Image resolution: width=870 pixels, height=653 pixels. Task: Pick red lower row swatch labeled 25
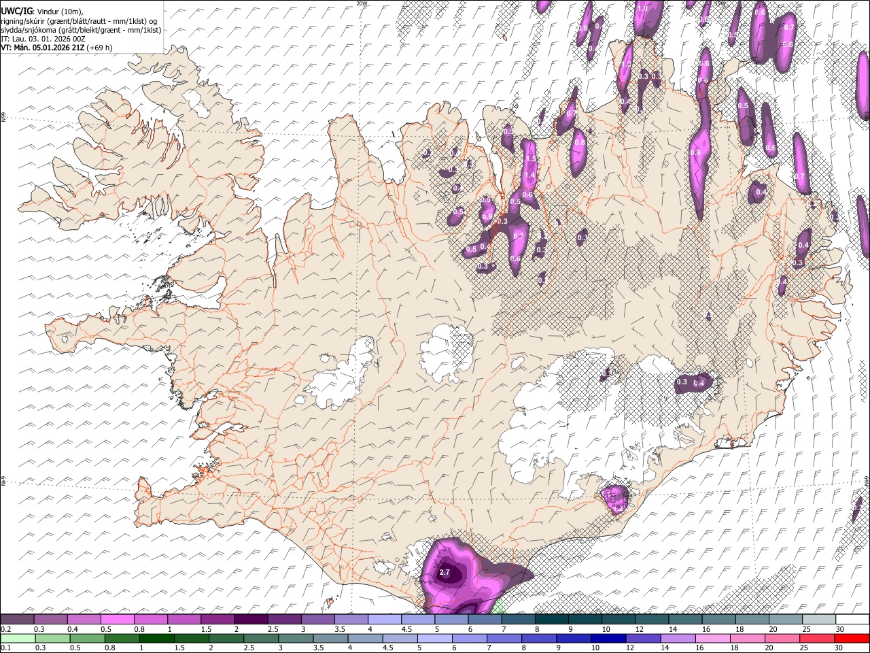817,638
